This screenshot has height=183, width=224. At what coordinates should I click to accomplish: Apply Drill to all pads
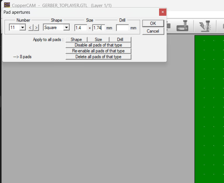pos(120,39)
